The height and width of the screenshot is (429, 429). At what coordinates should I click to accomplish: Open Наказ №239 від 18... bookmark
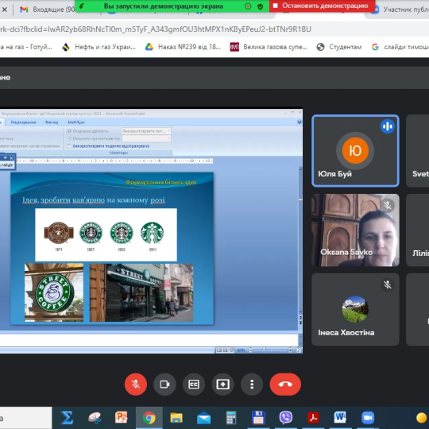[183, 47]
